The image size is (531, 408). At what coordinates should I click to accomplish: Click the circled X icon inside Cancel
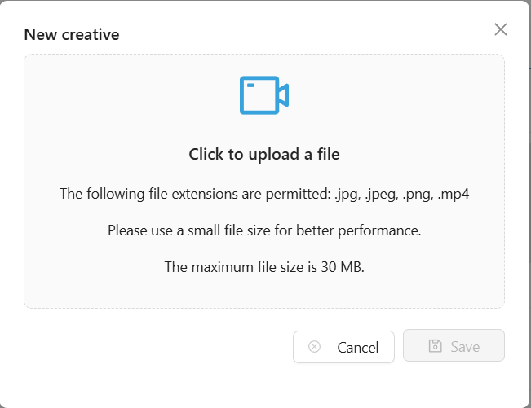tap(314, 347)
